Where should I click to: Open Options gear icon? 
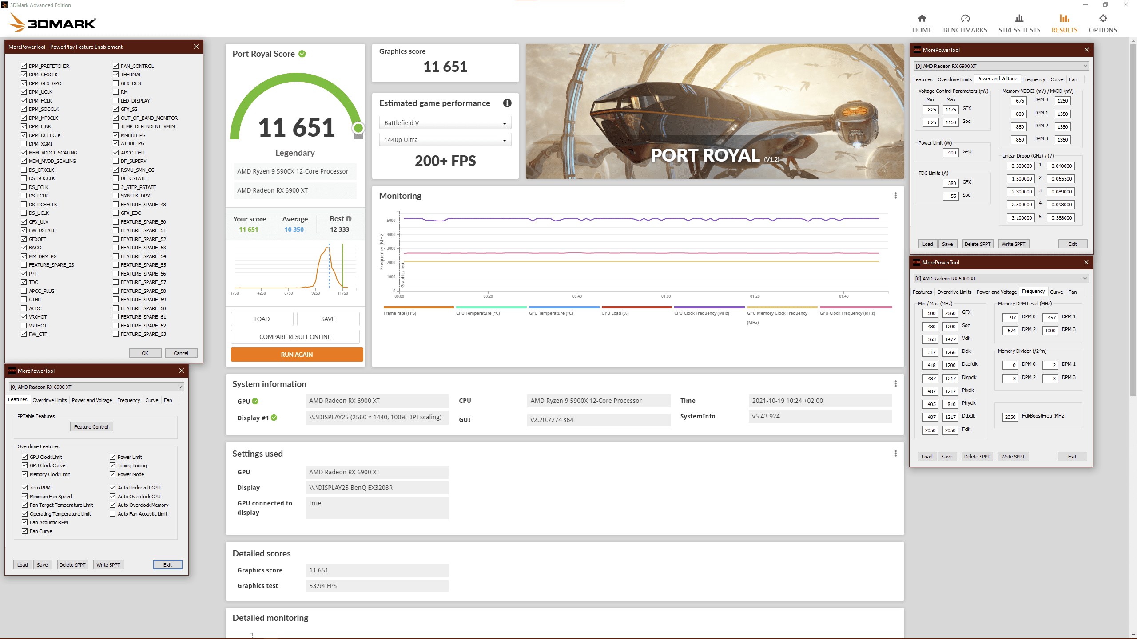[x=1103, y=18]
